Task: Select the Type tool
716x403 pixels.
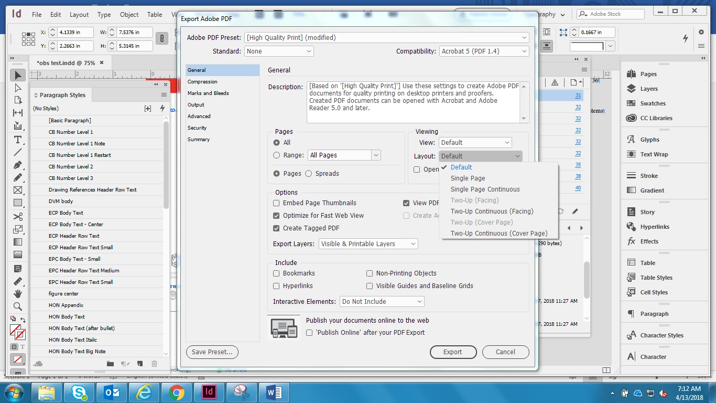Action: [18, 140]
